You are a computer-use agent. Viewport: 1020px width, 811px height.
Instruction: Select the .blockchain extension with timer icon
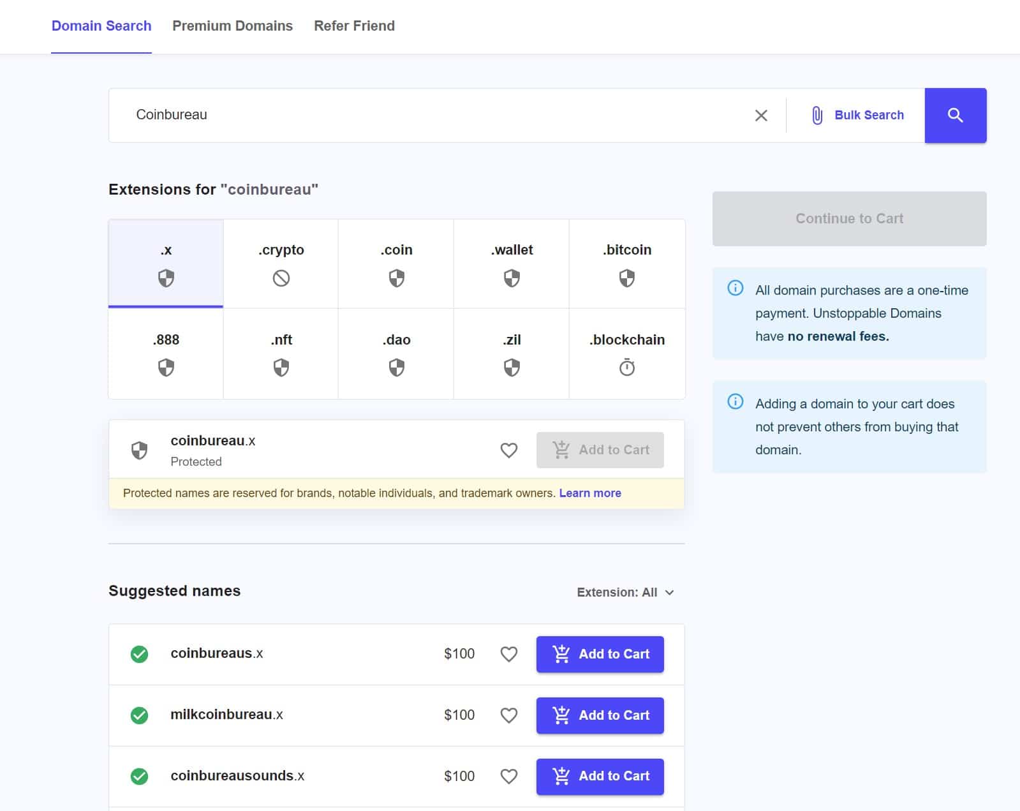coord(626,353)
